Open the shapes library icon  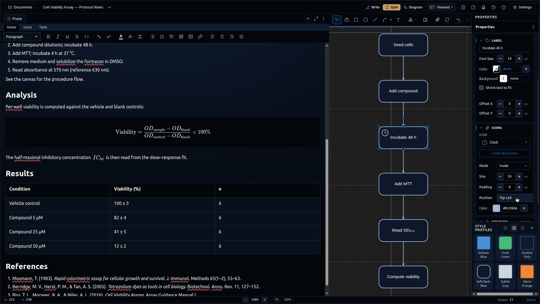tap(411, 20)
